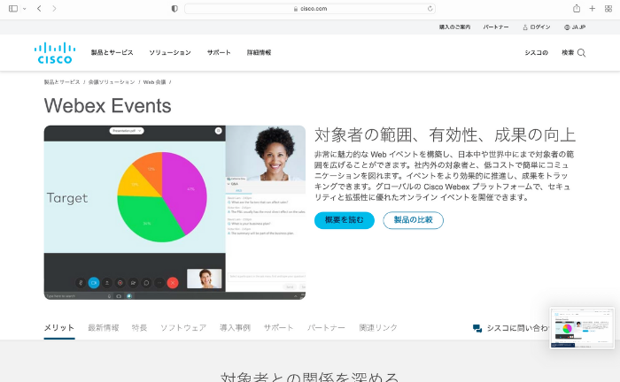This screenshot has height=382, width=620.
Task: Open the サポート menu in header
Action: pos(219,52)
